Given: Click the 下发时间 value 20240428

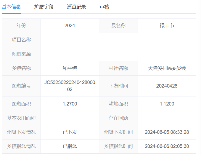Looking at the screenshot, I should pyautogui.click(x=167, y=86).
